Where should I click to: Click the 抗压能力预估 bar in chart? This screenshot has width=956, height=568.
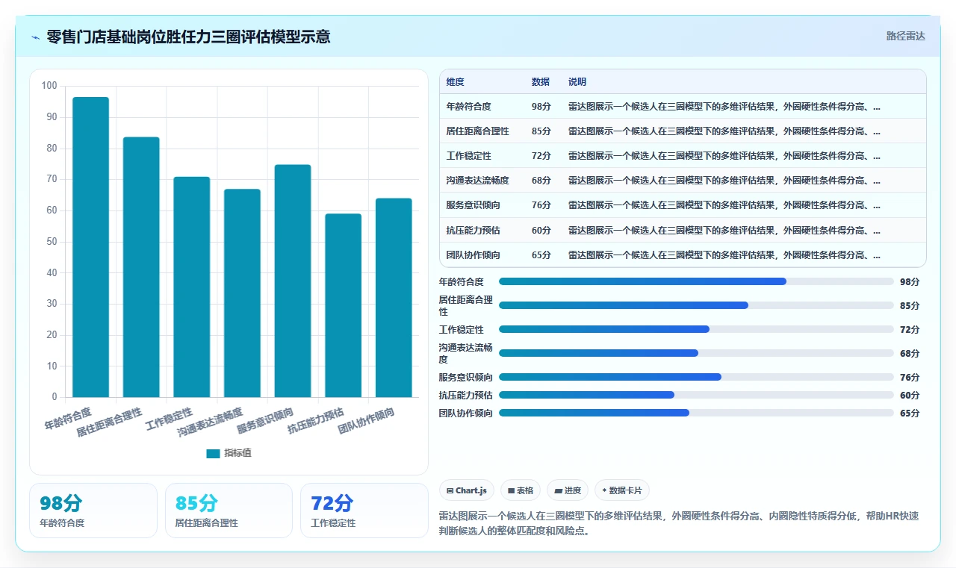pyautogui.click(x=343, y=305)
